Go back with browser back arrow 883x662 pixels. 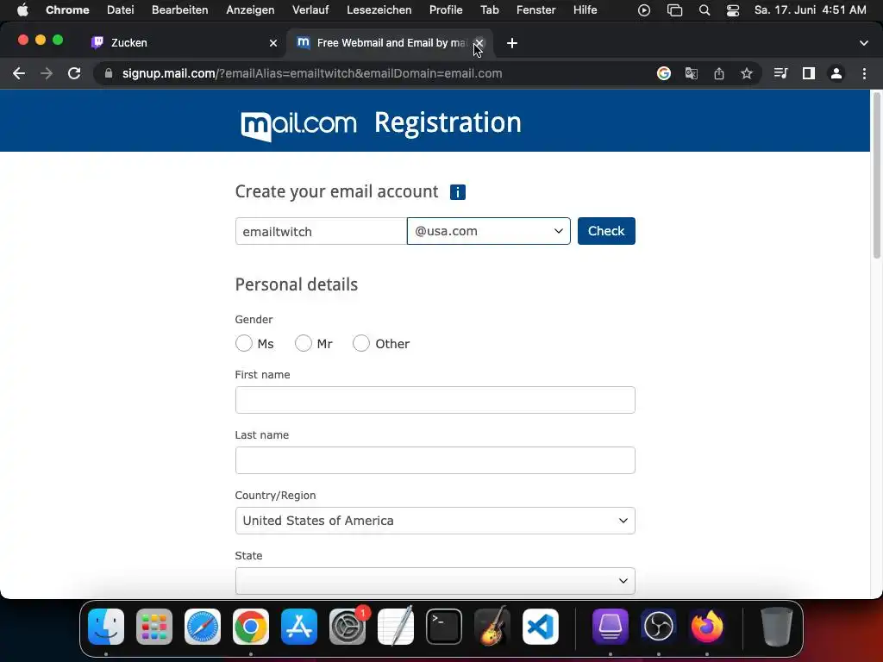19,73
